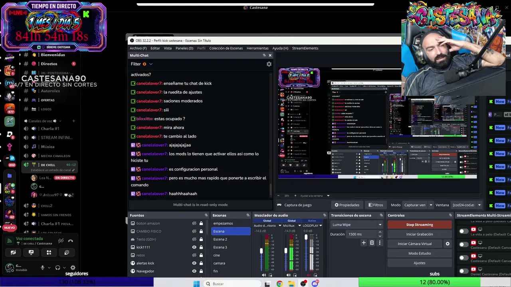Screen dimensions: 511x287
Task: Select the camara scene
Action: 231,263
